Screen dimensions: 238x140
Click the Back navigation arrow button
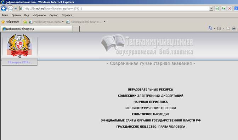click(4, 8)
